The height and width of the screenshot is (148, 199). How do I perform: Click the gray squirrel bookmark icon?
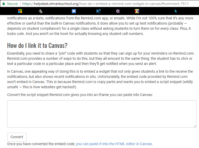pos(40,11)
